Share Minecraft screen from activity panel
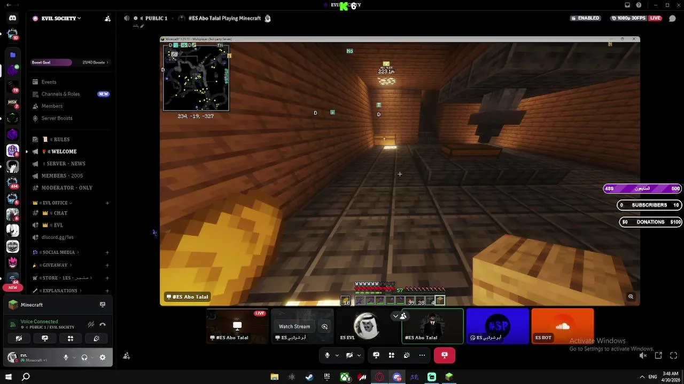684x384 pixels. (103, 305)
